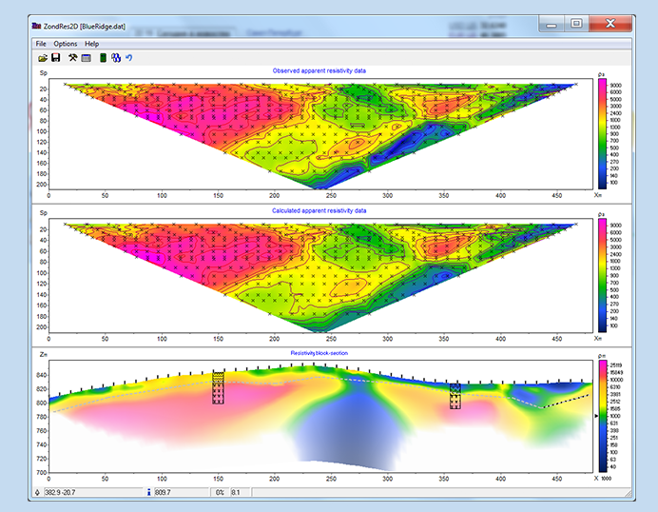Image resolution: width=658 pixels, height=512 pixels.
Task: Click the cursor position icon in status bar
Action: click(x=37, y=492)
